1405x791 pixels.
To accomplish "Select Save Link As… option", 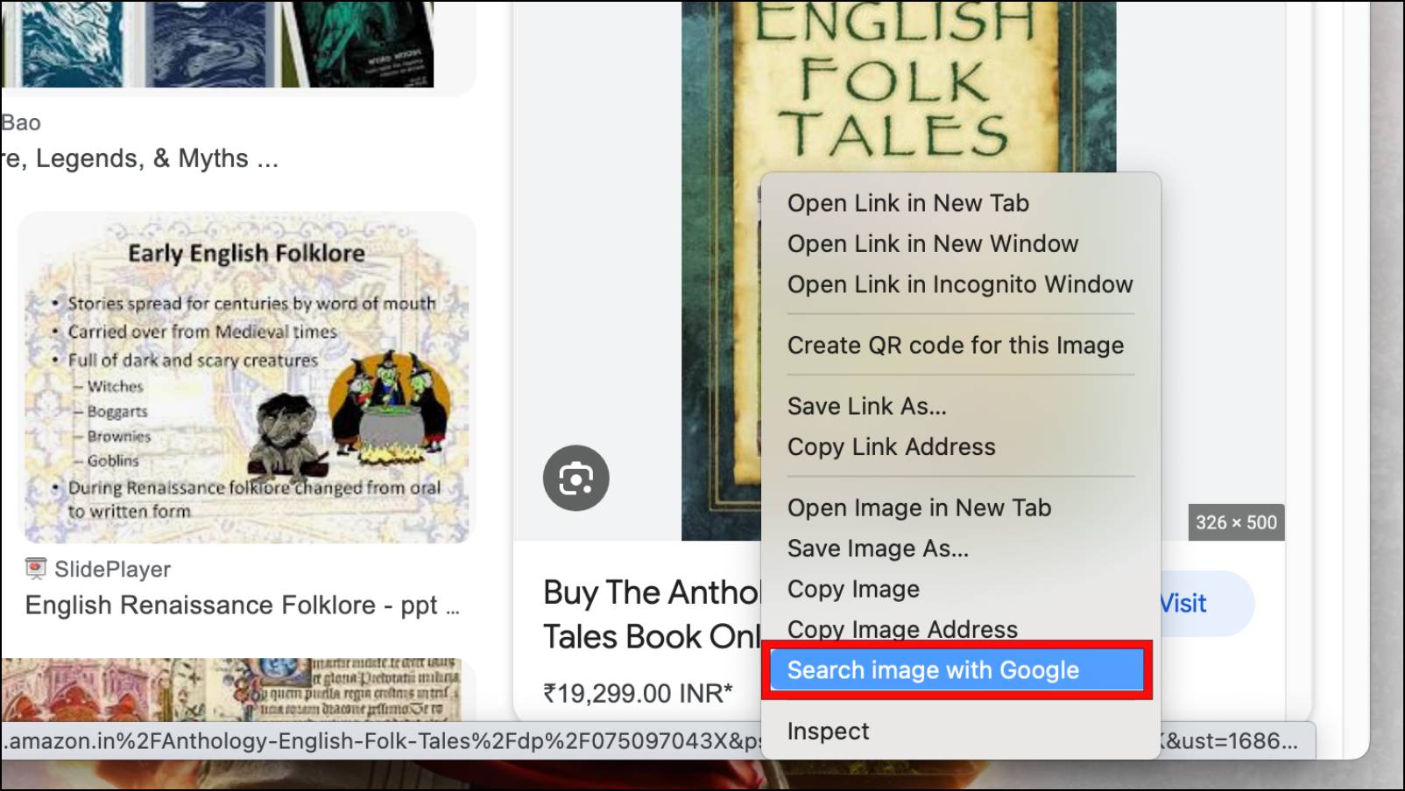I will tap(866, 406).
